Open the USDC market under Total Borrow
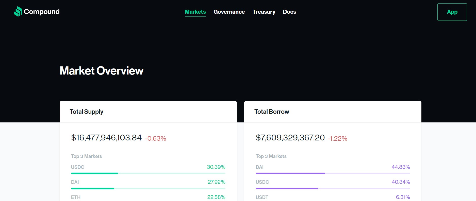Viewport: 476px width, 201px height. coord(262,182)
